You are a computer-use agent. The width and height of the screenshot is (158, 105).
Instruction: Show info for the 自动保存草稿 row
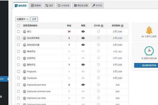coord(24,38)
